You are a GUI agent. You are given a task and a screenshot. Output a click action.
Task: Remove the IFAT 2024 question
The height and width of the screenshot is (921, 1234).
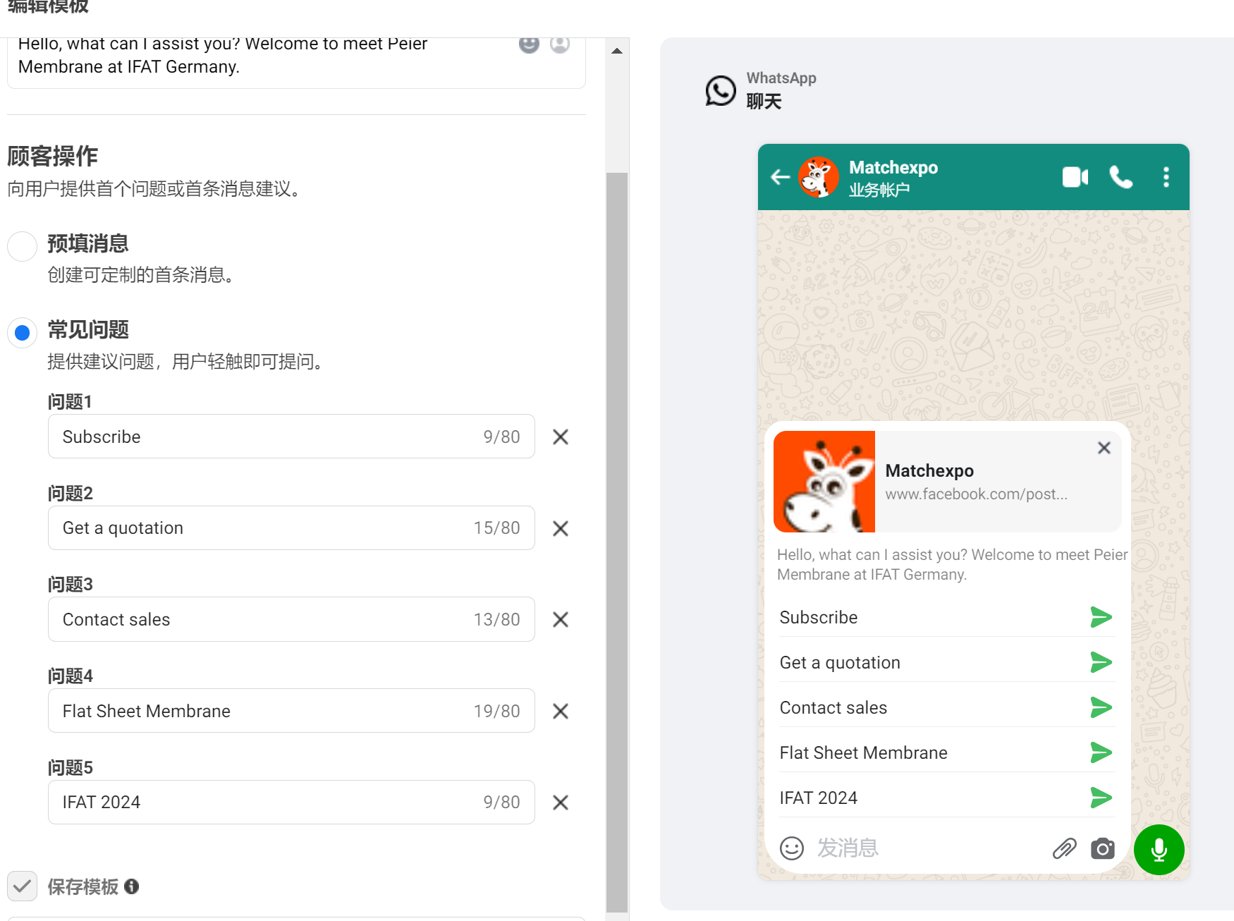561,803
